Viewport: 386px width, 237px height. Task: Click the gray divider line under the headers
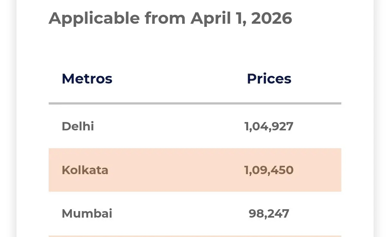(x=195, y=103)
